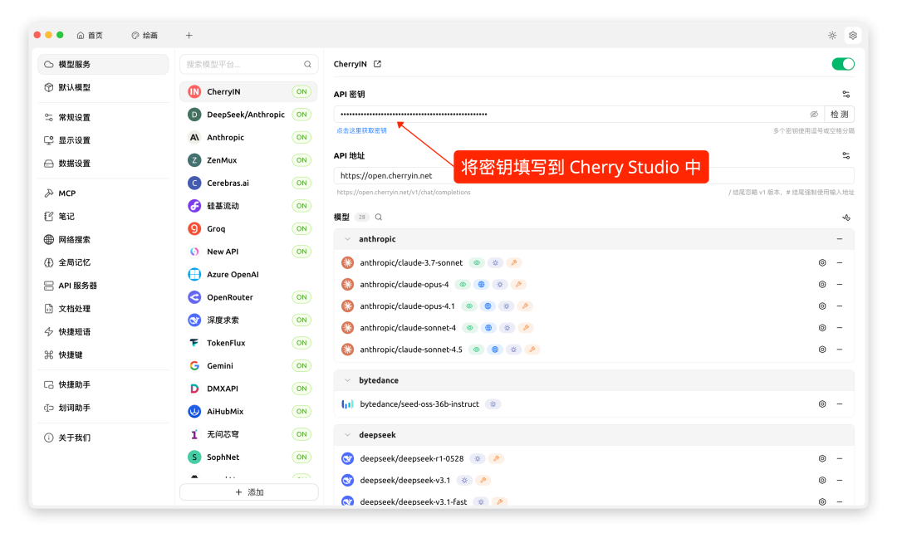Select New API provider marked ON
The height and width of the screenshot is (543, 897).
(x=249, y=252)
